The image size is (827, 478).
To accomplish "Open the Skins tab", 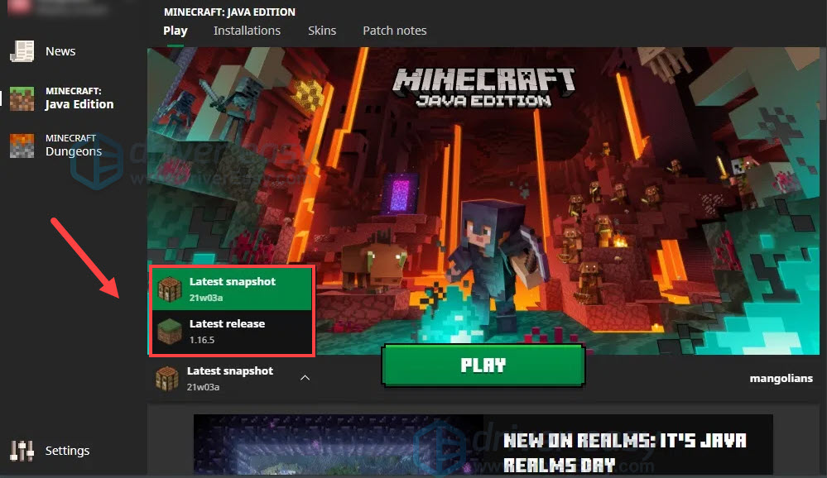I will 322,31.
